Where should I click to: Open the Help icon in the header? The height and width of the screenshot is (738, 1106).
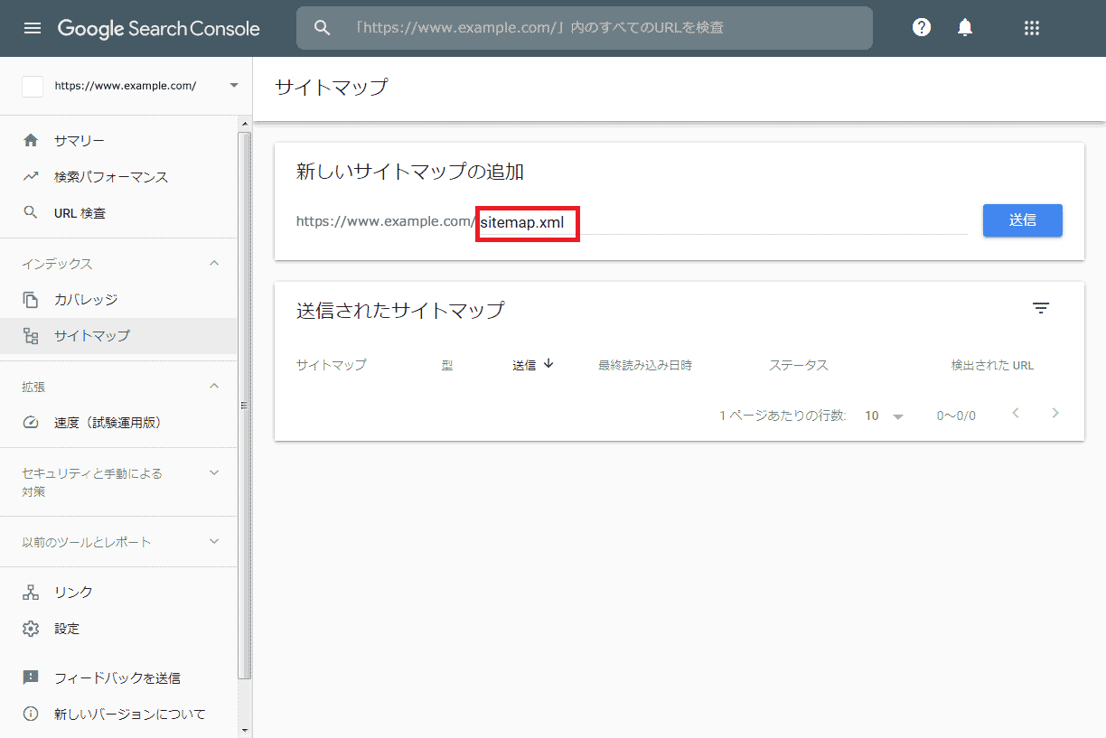(x=921, y=27)
